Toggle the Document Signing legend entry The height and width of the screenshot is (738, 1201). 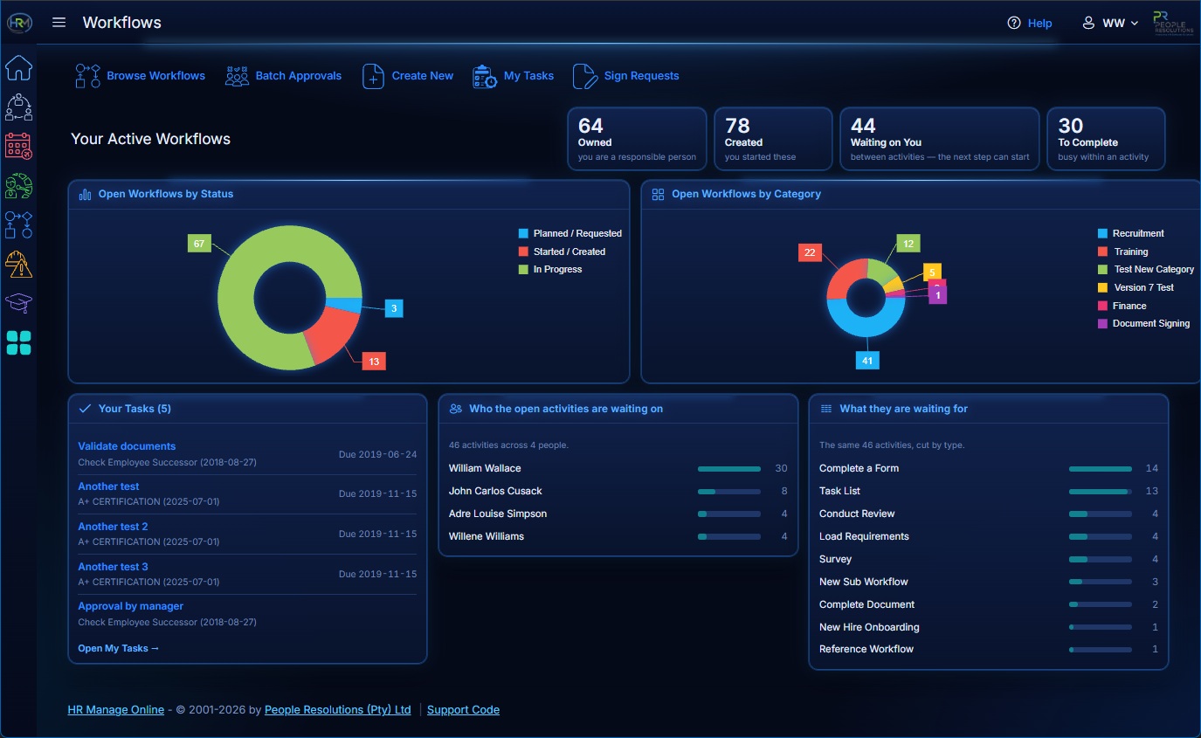(1143, 323)
